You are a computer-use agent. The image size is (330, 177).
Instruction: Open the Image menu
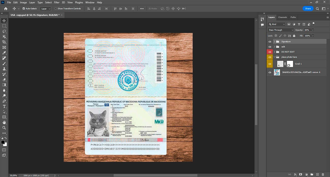23,2
